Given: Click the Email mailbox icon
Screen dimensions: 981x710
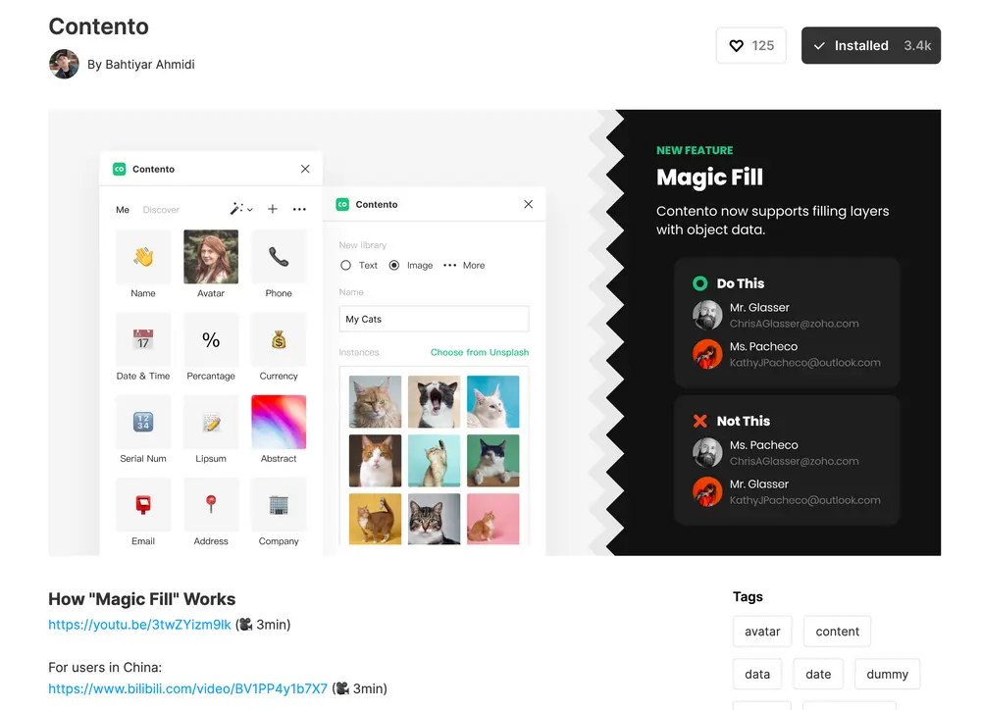Looking at the screenshot, I should [x=143, y=504].
